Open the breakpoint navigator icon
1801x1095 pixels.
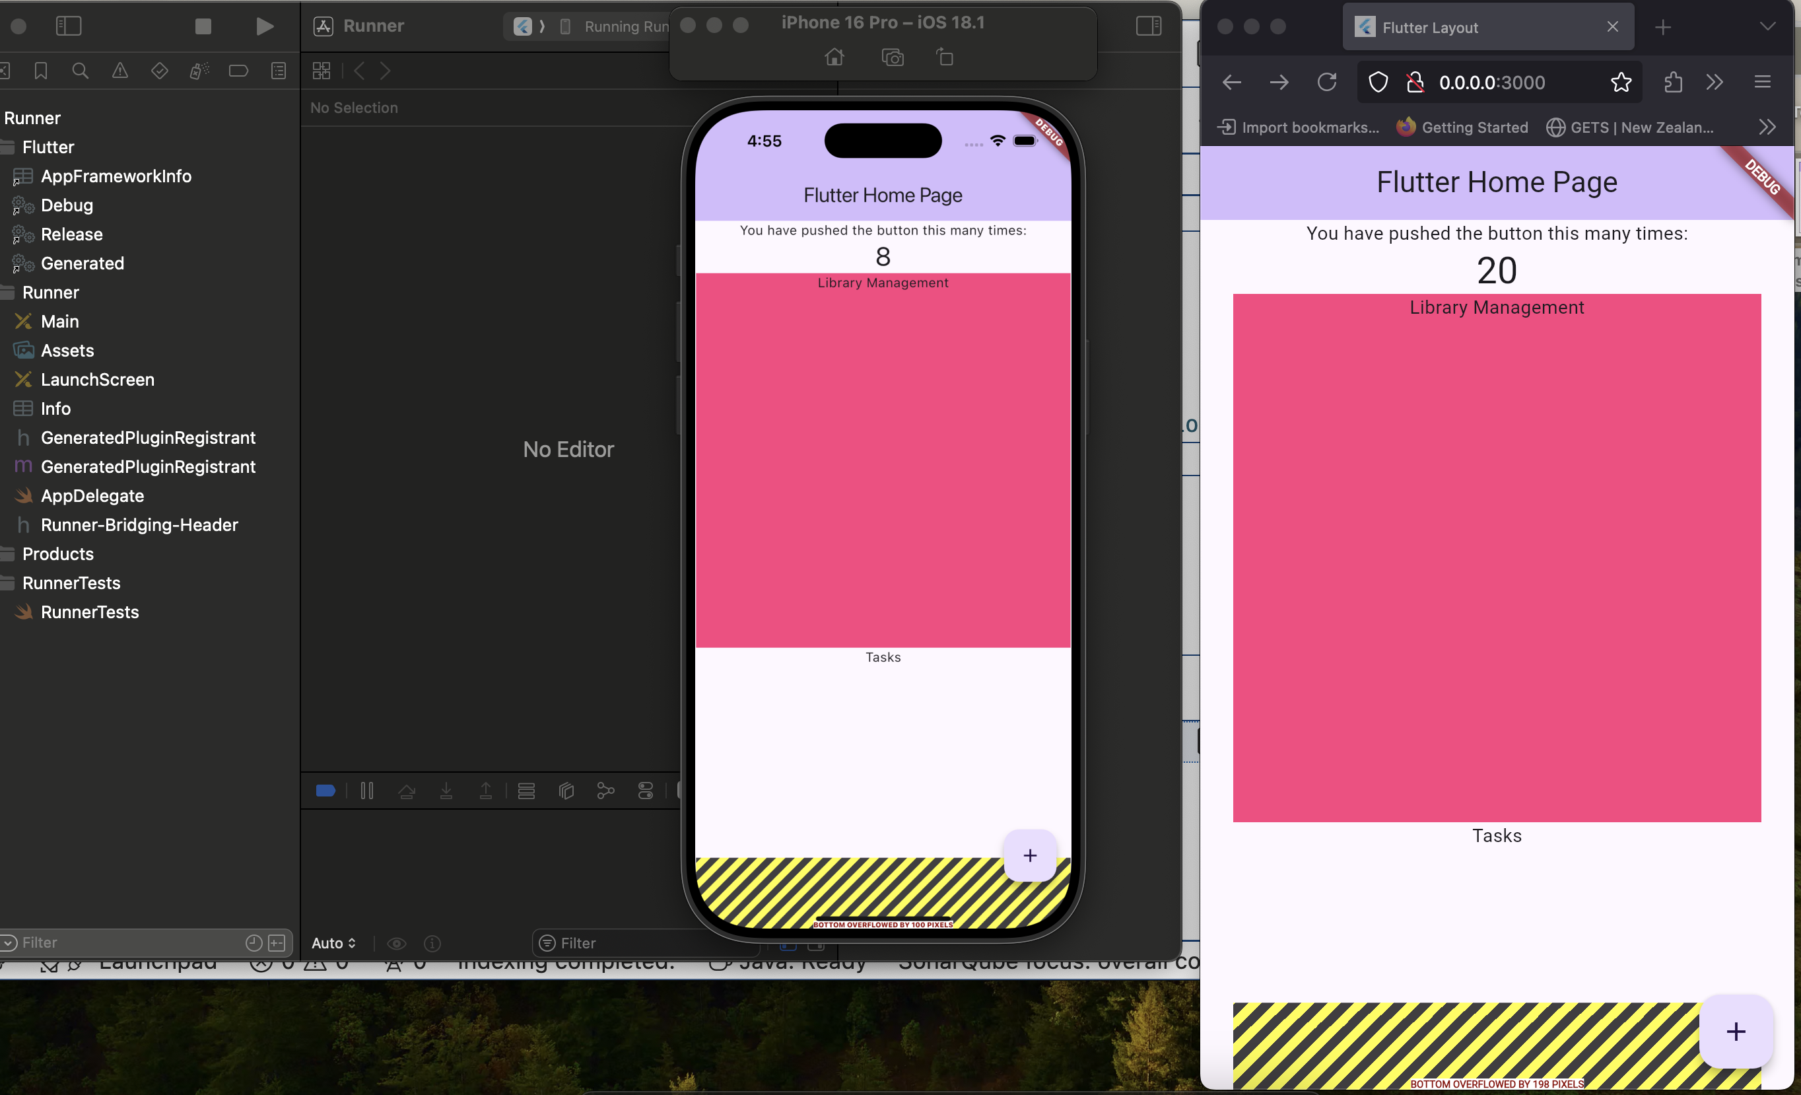(x=238, y=71)
